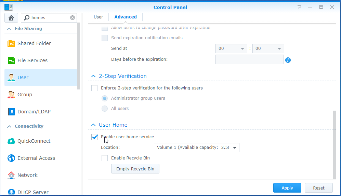Open the File Services icon
The image size is (341, 196).
11,60
